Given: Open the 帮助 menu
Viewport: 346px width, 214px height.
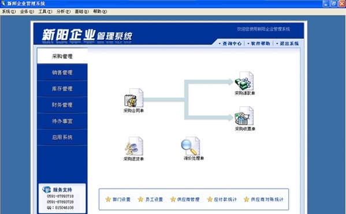Looking at the screenshot, I should coord(100,12).
